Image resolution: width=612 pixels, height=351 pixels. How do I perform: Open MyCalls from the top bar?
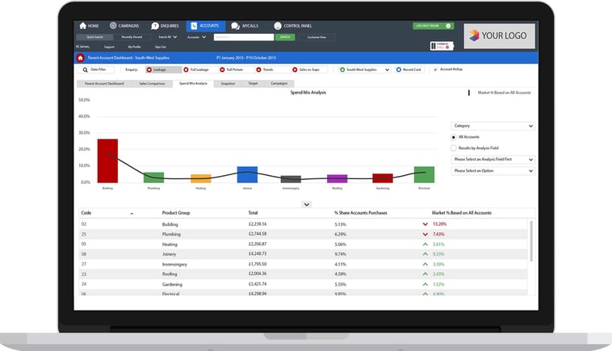[235, 26]
